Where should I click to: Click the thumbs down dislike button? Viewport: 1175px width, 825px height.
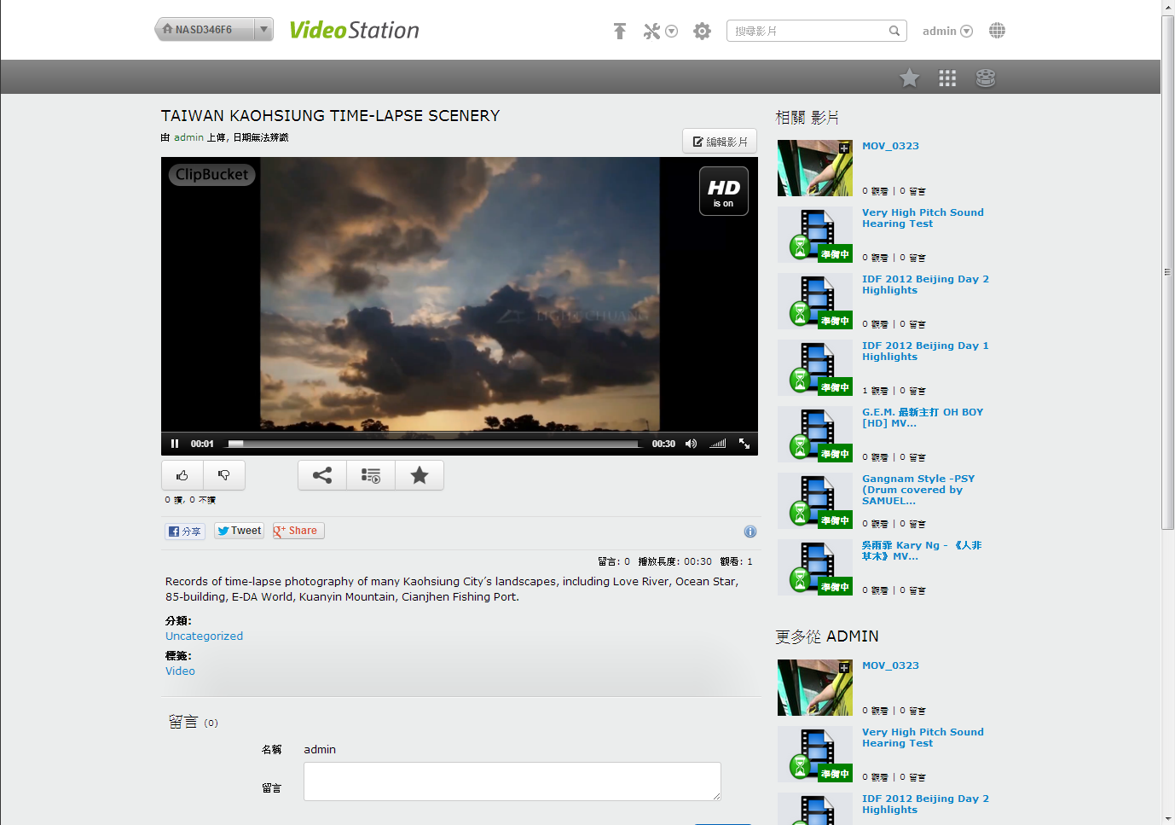pos(224,475)
